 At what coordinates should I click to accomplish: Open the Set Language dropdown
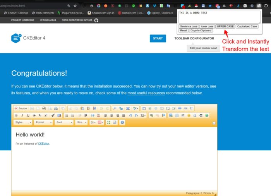coord(143,116)
